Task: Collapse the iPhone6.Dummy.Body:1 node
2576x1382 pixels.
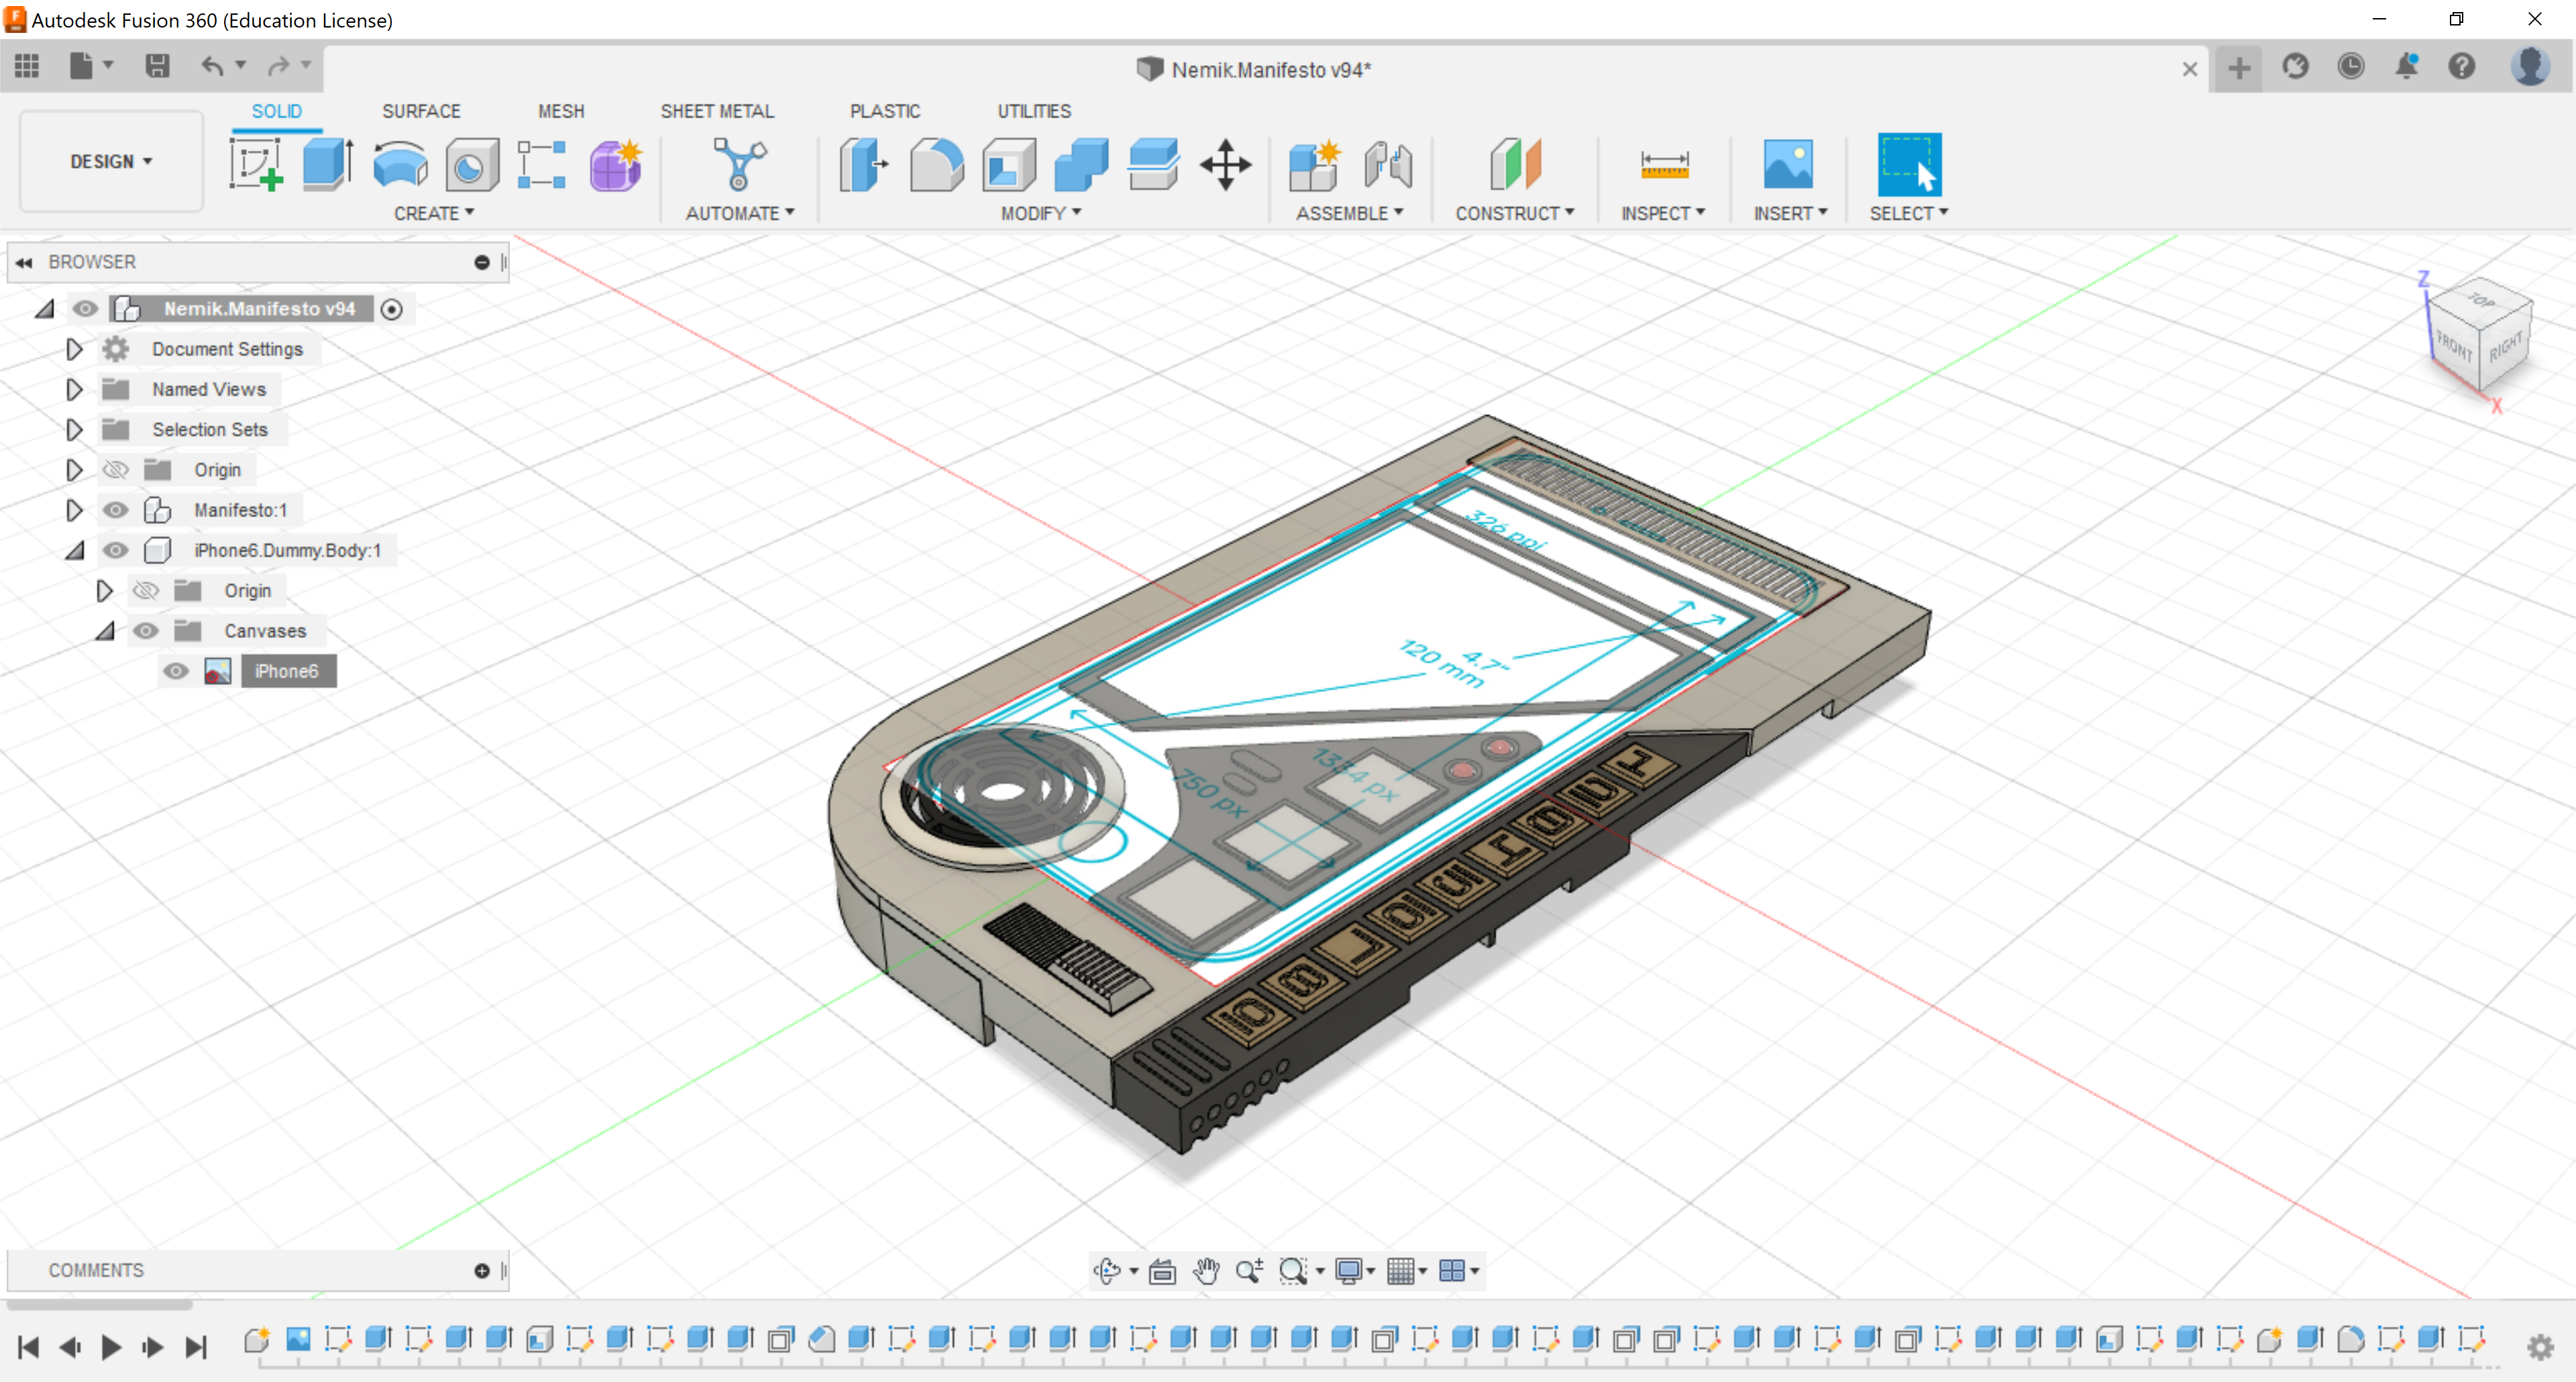Action: pos(75,550)
